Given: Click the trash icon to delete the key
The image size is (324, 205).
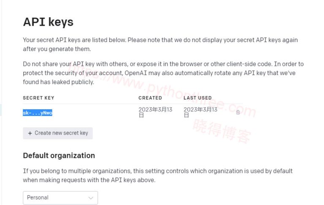Looking at the screenshot, I should tap(238, 112).
